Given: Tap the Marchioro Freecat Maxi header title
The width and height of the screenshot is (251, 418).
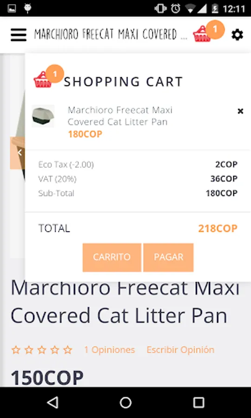Looking at the screenshot, I should 111,34.
